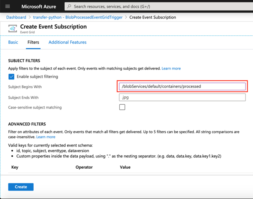Click the search magnifier icon
Viewport: 253px width, 199px height.
coord(69,6)
